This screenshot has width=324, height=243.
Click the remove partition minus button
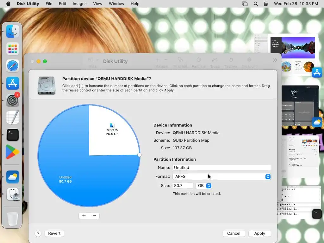pyautogui.click(x=94, y=216)
